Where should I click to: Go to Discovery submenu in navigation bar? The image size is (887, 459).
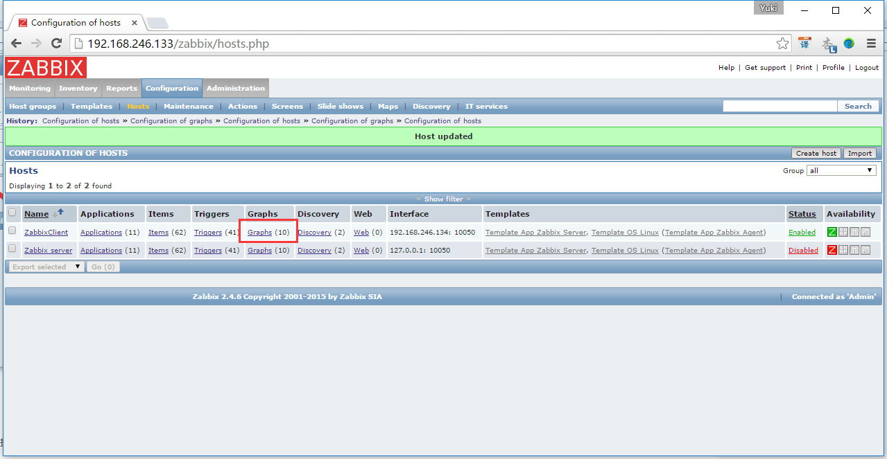pos(431,107)
